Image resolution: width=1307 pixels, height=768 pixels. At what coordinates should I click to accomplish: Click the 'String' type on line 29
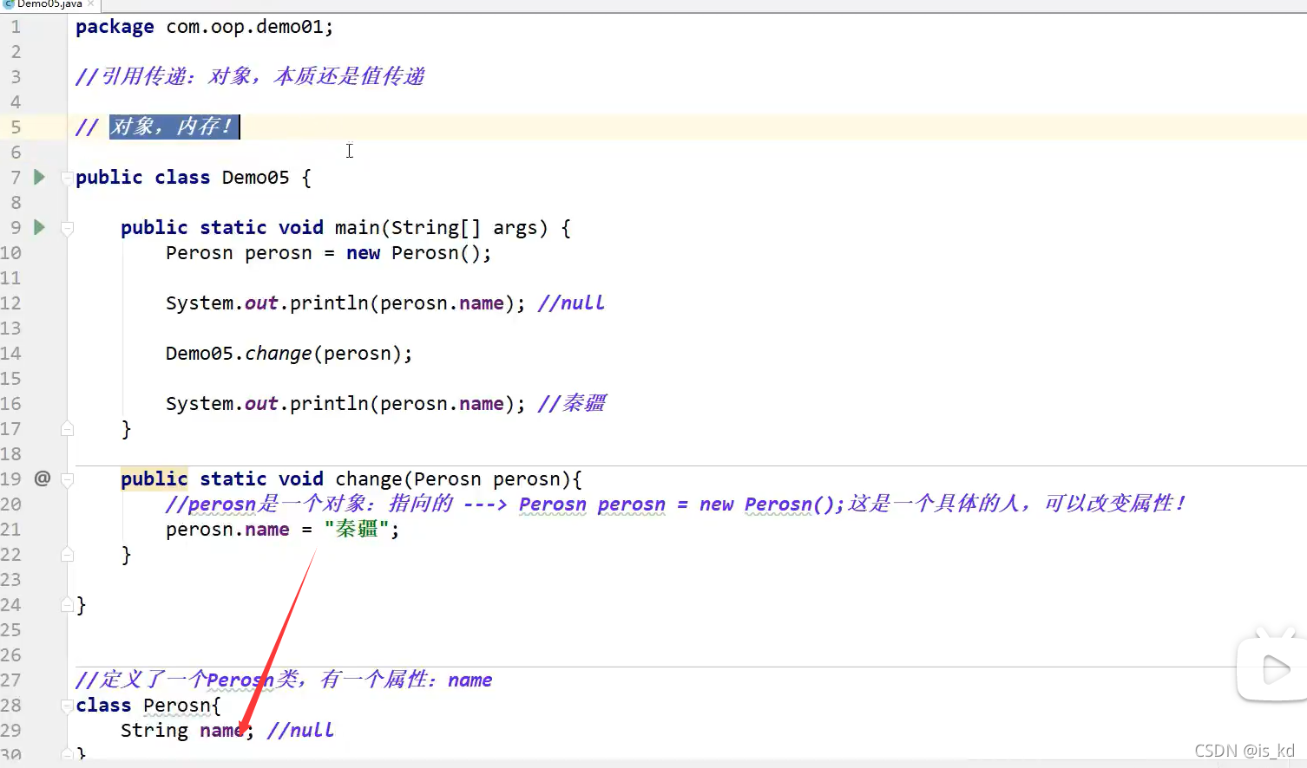coord(154,730)
